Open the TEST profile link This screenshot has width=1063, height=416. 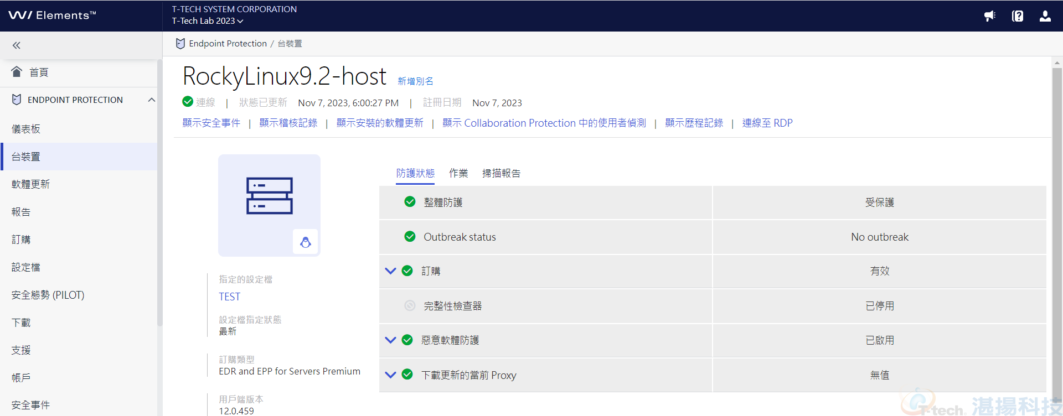(x=229, y=297)
